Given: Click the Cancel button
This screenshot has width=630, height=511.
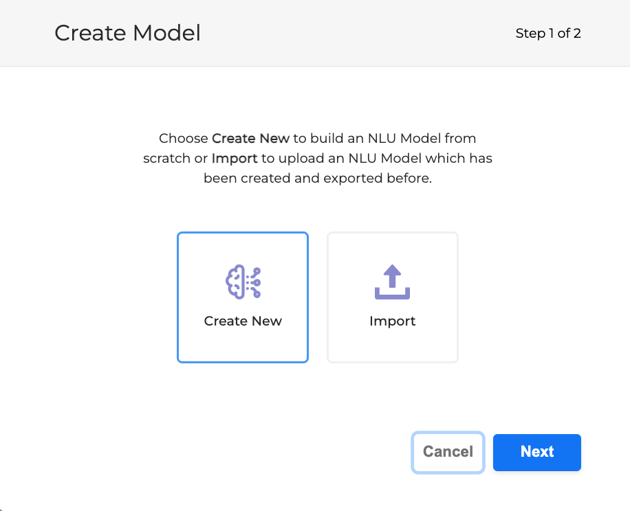Looking at the screenshot, I should click(x=447, y=452).
